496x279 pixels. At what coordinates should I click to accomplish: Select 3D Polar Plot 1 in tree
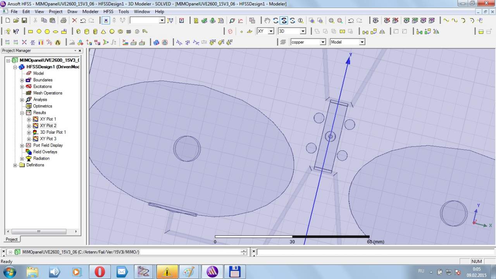[x=53, y=132]
